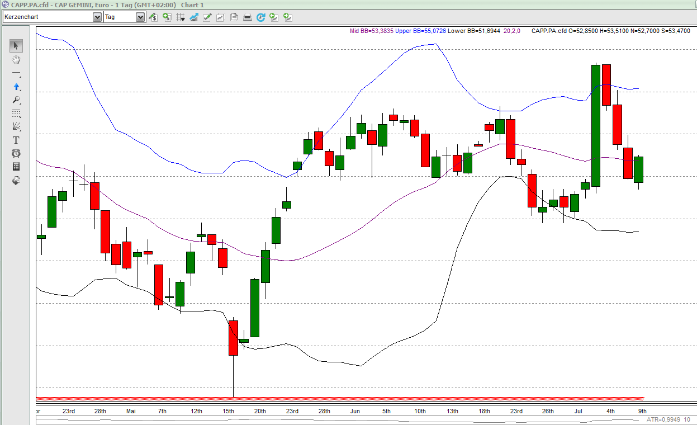This screenshot has height=425, width=697.
Task: Select the text annotation tool
Action: [x=16, y=140]
